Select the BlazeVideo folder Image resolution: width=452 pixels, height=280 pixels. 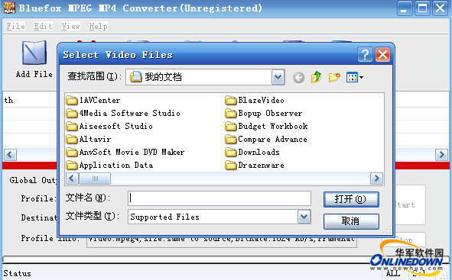coord(255,101)
